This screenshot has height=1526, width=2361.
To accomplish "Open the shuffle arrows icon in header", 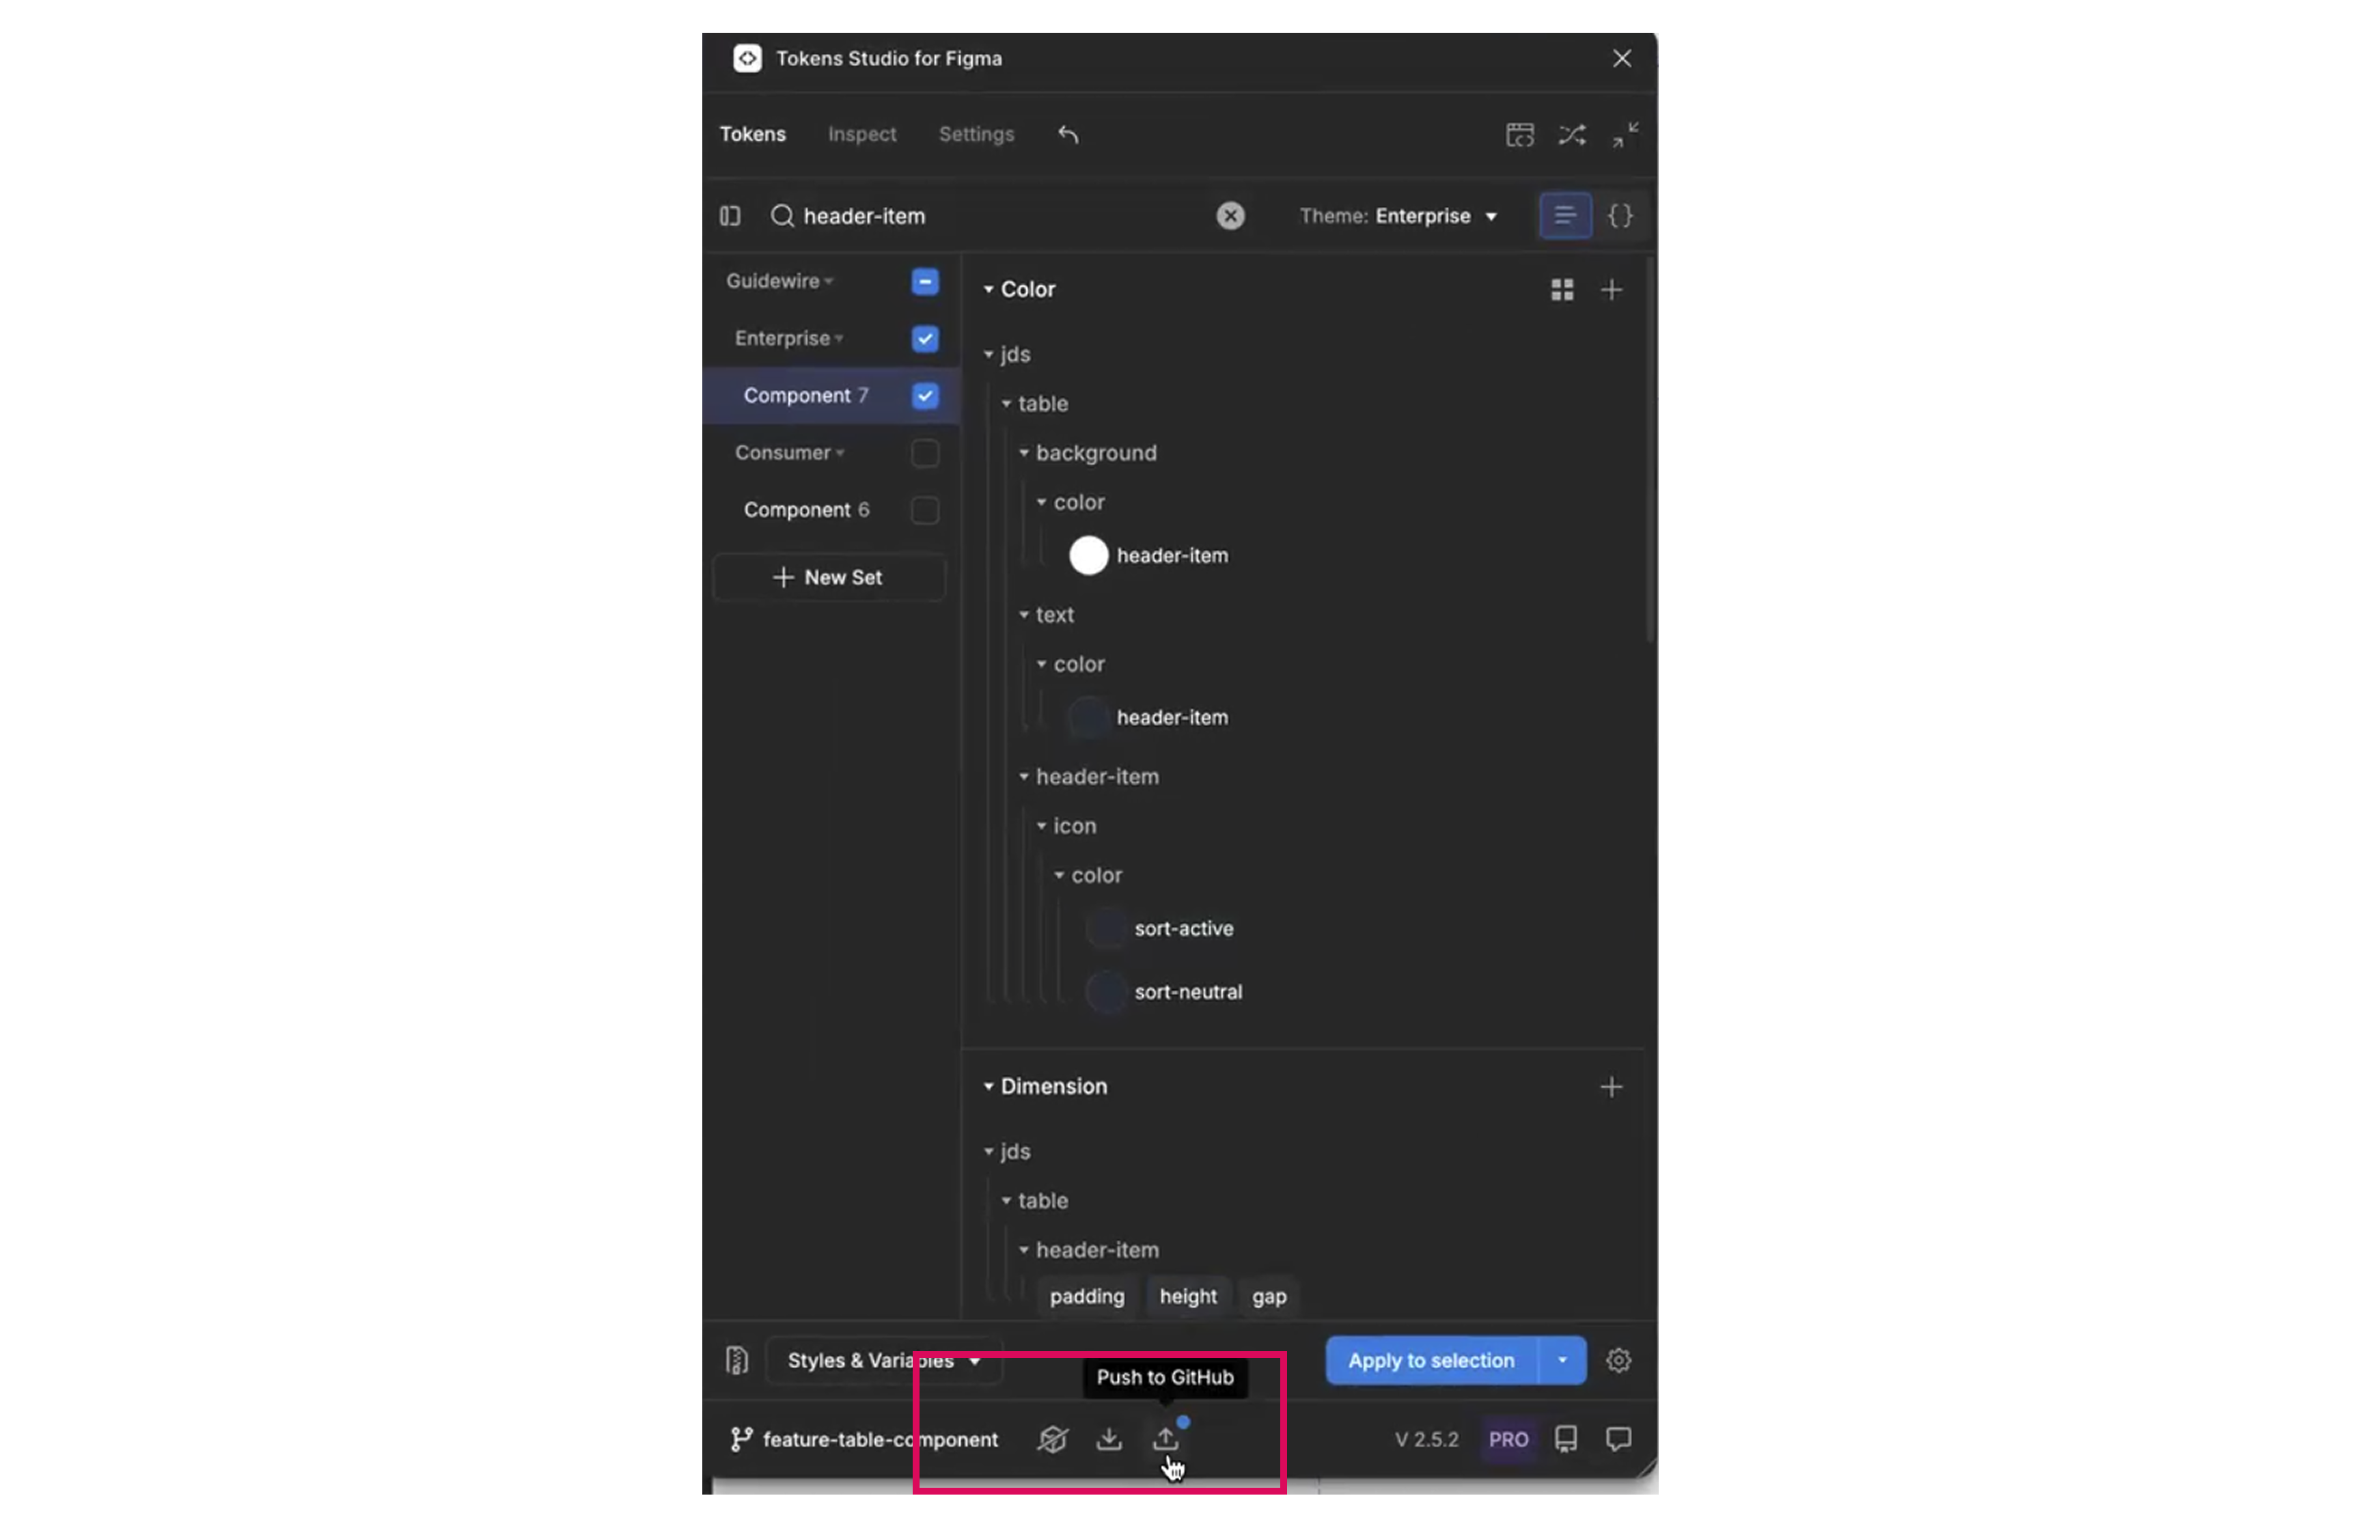I will point(1571,135).
